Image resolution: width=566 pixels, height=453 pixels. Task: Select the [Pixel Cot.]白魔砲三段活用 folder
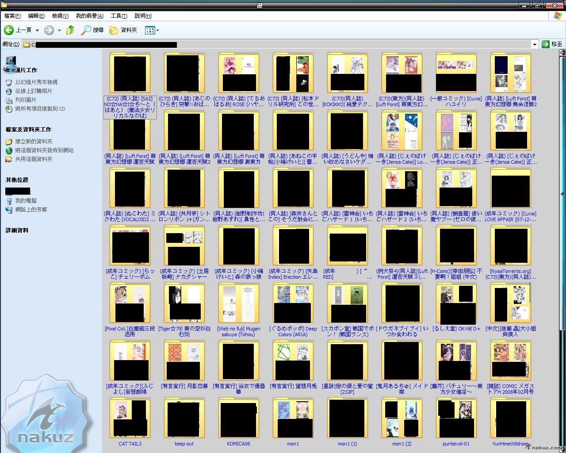point(130,310)
